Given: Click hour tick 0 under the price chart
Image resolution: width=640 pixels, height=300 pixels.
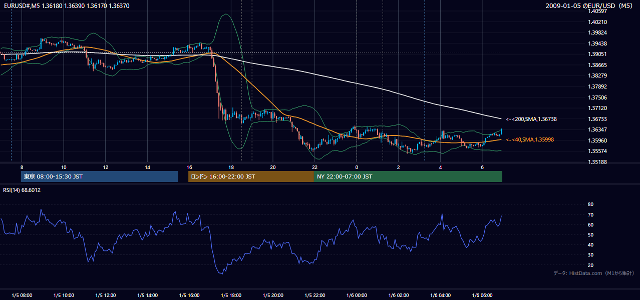Looking at the screenshot, I should [357, 167].
